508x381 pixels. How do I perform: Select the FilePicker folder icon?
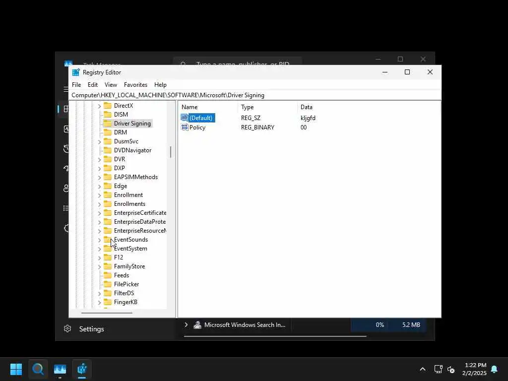click(108, 284)
